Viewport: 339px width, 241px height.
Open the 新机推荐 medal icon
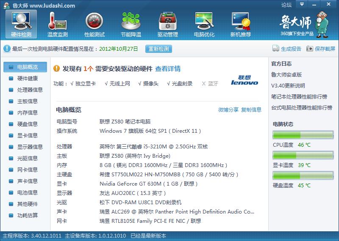point(241,24)
